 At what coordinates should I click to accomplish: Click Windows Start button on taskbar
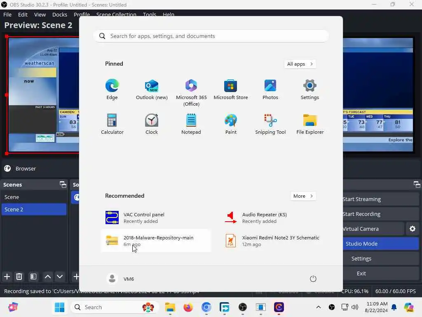point(59,307)
